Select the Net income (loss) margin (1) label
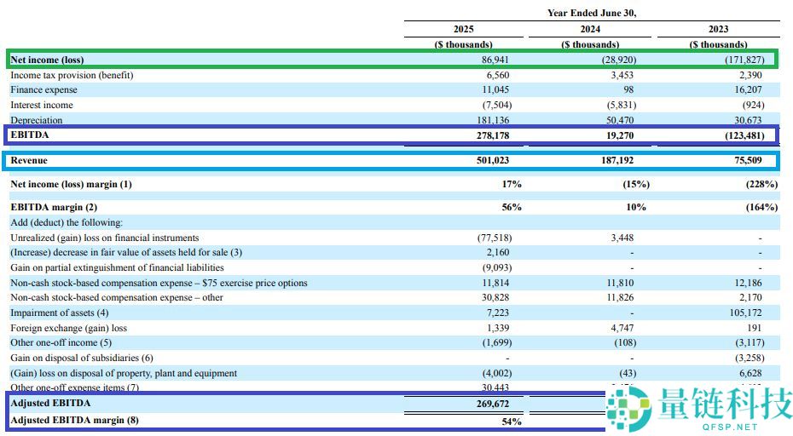 (71, 184)
